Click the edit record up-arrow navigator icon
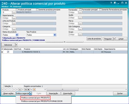This screenshot has width=129, height=104. coord(20,90)
